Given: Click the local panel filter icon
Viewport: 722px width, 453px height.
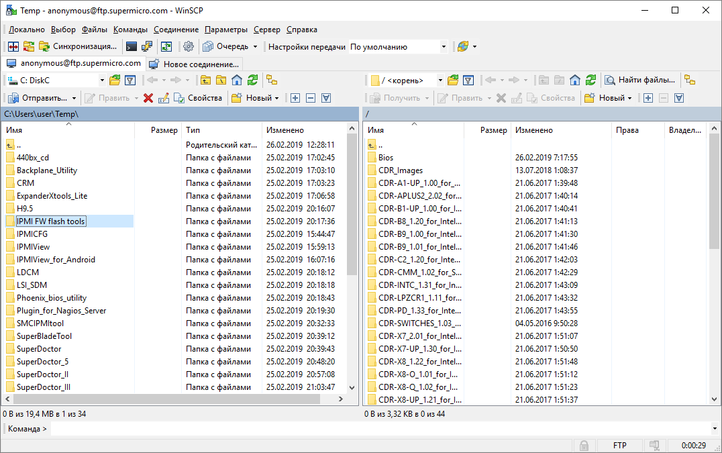Looking at the screenshot, I should (130, 81).
